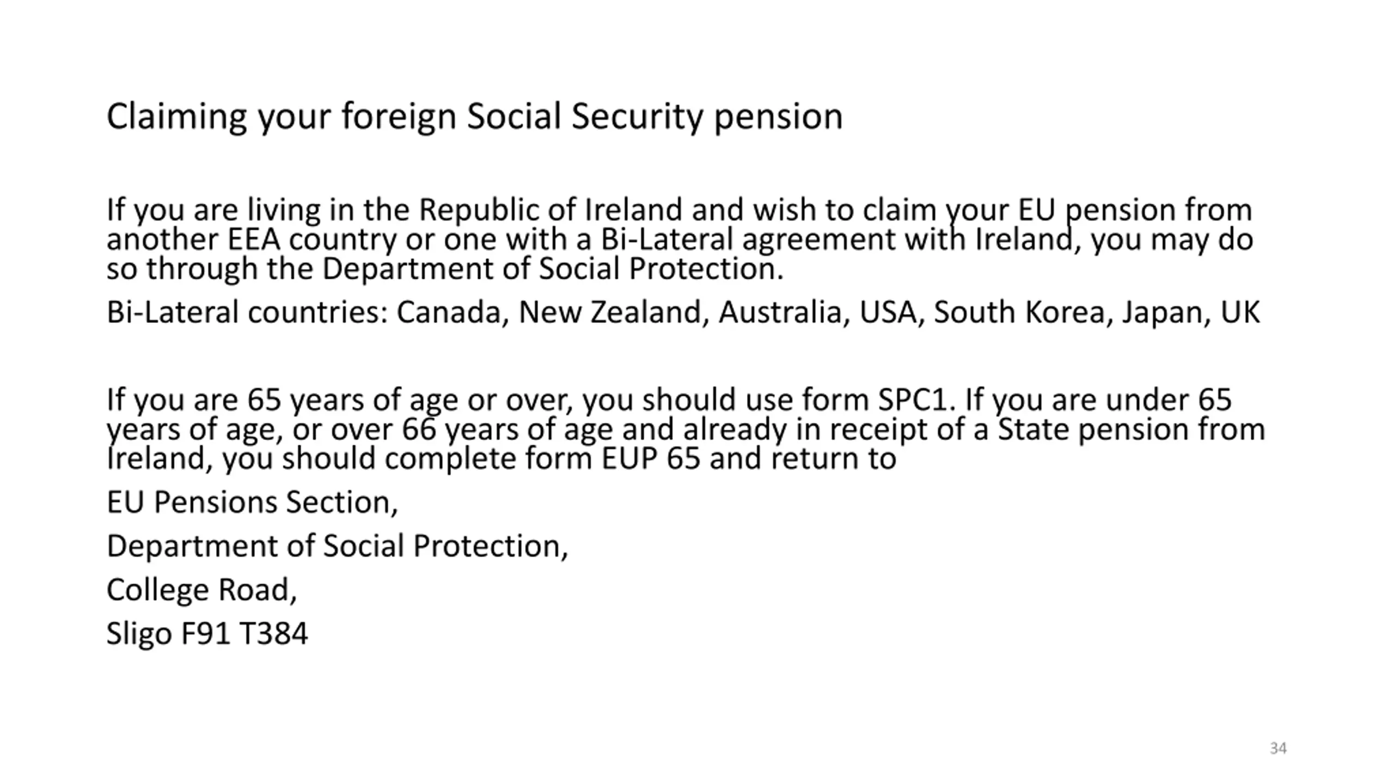
Task: Click the word 'Australia'
Action: (780, 313)
